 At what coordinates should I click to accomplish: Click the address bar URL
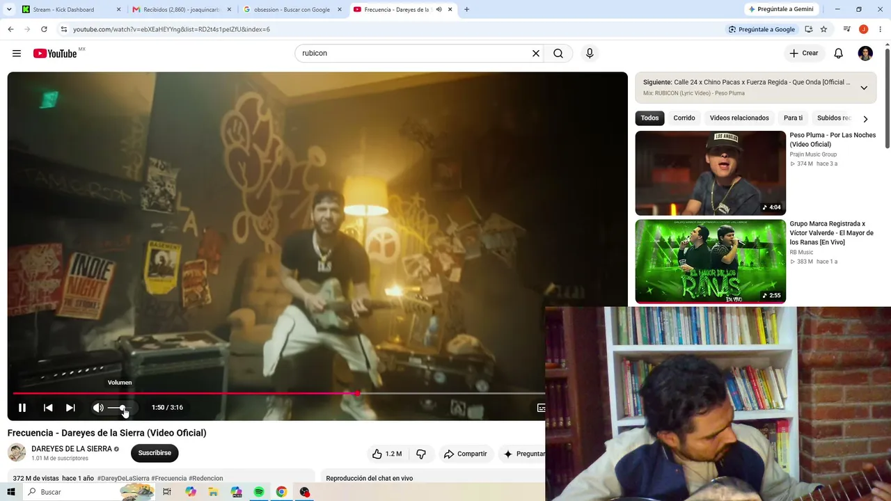(x=171, y=29)
